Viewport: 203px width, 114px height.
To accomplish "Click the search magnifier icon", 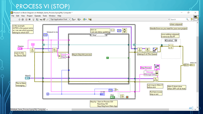I will click(x=187, y=19).
